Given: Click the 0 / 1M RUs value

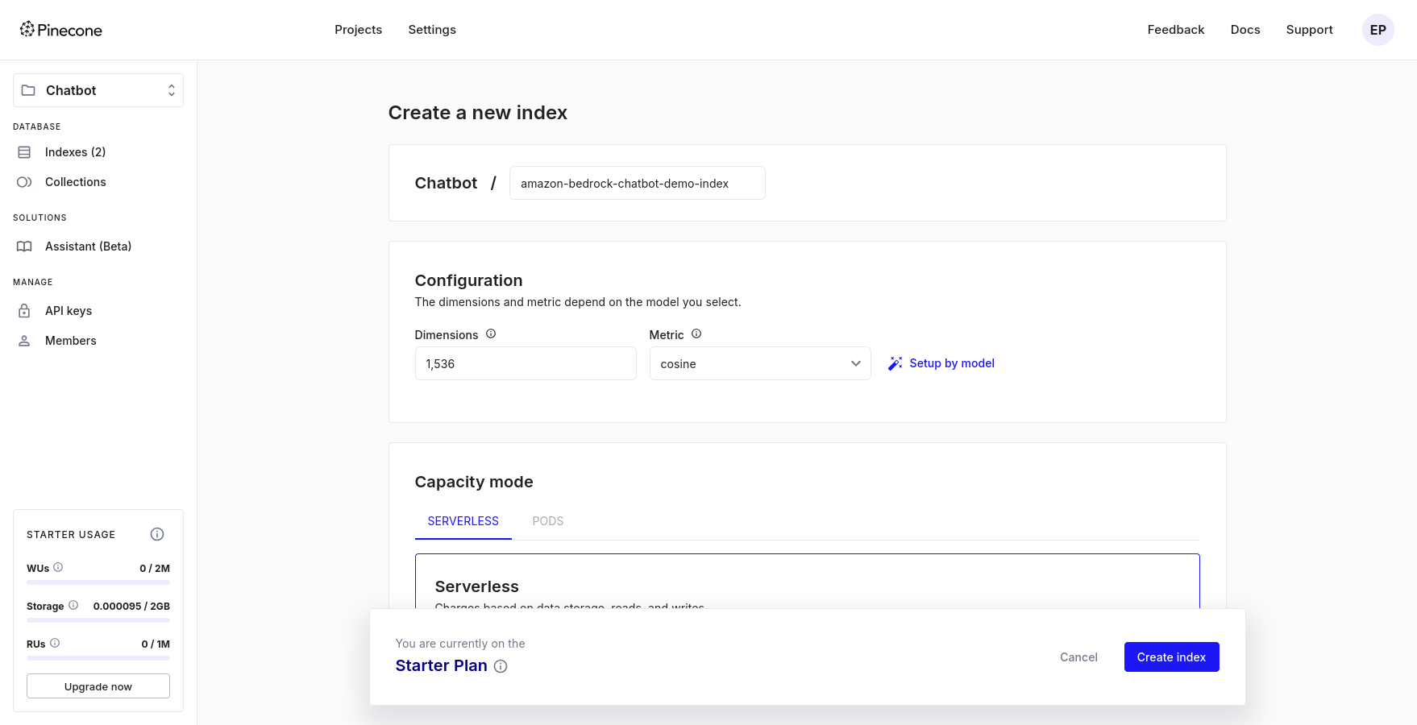Looking at the screenshot, I should tap(156, 644).
